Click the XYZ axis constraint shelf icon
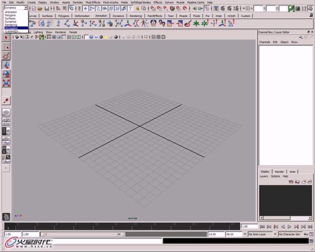The height and width of the screenshot is (252, 315). (127, 23)
